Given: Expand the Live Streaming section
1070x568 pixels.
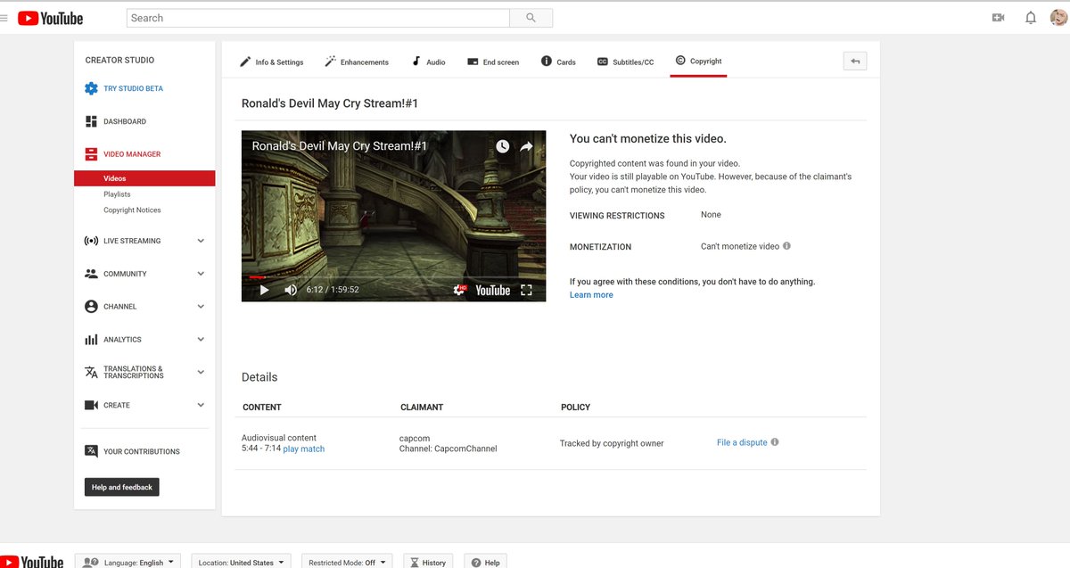Looking at the screenshot, I should click(201, 241).
